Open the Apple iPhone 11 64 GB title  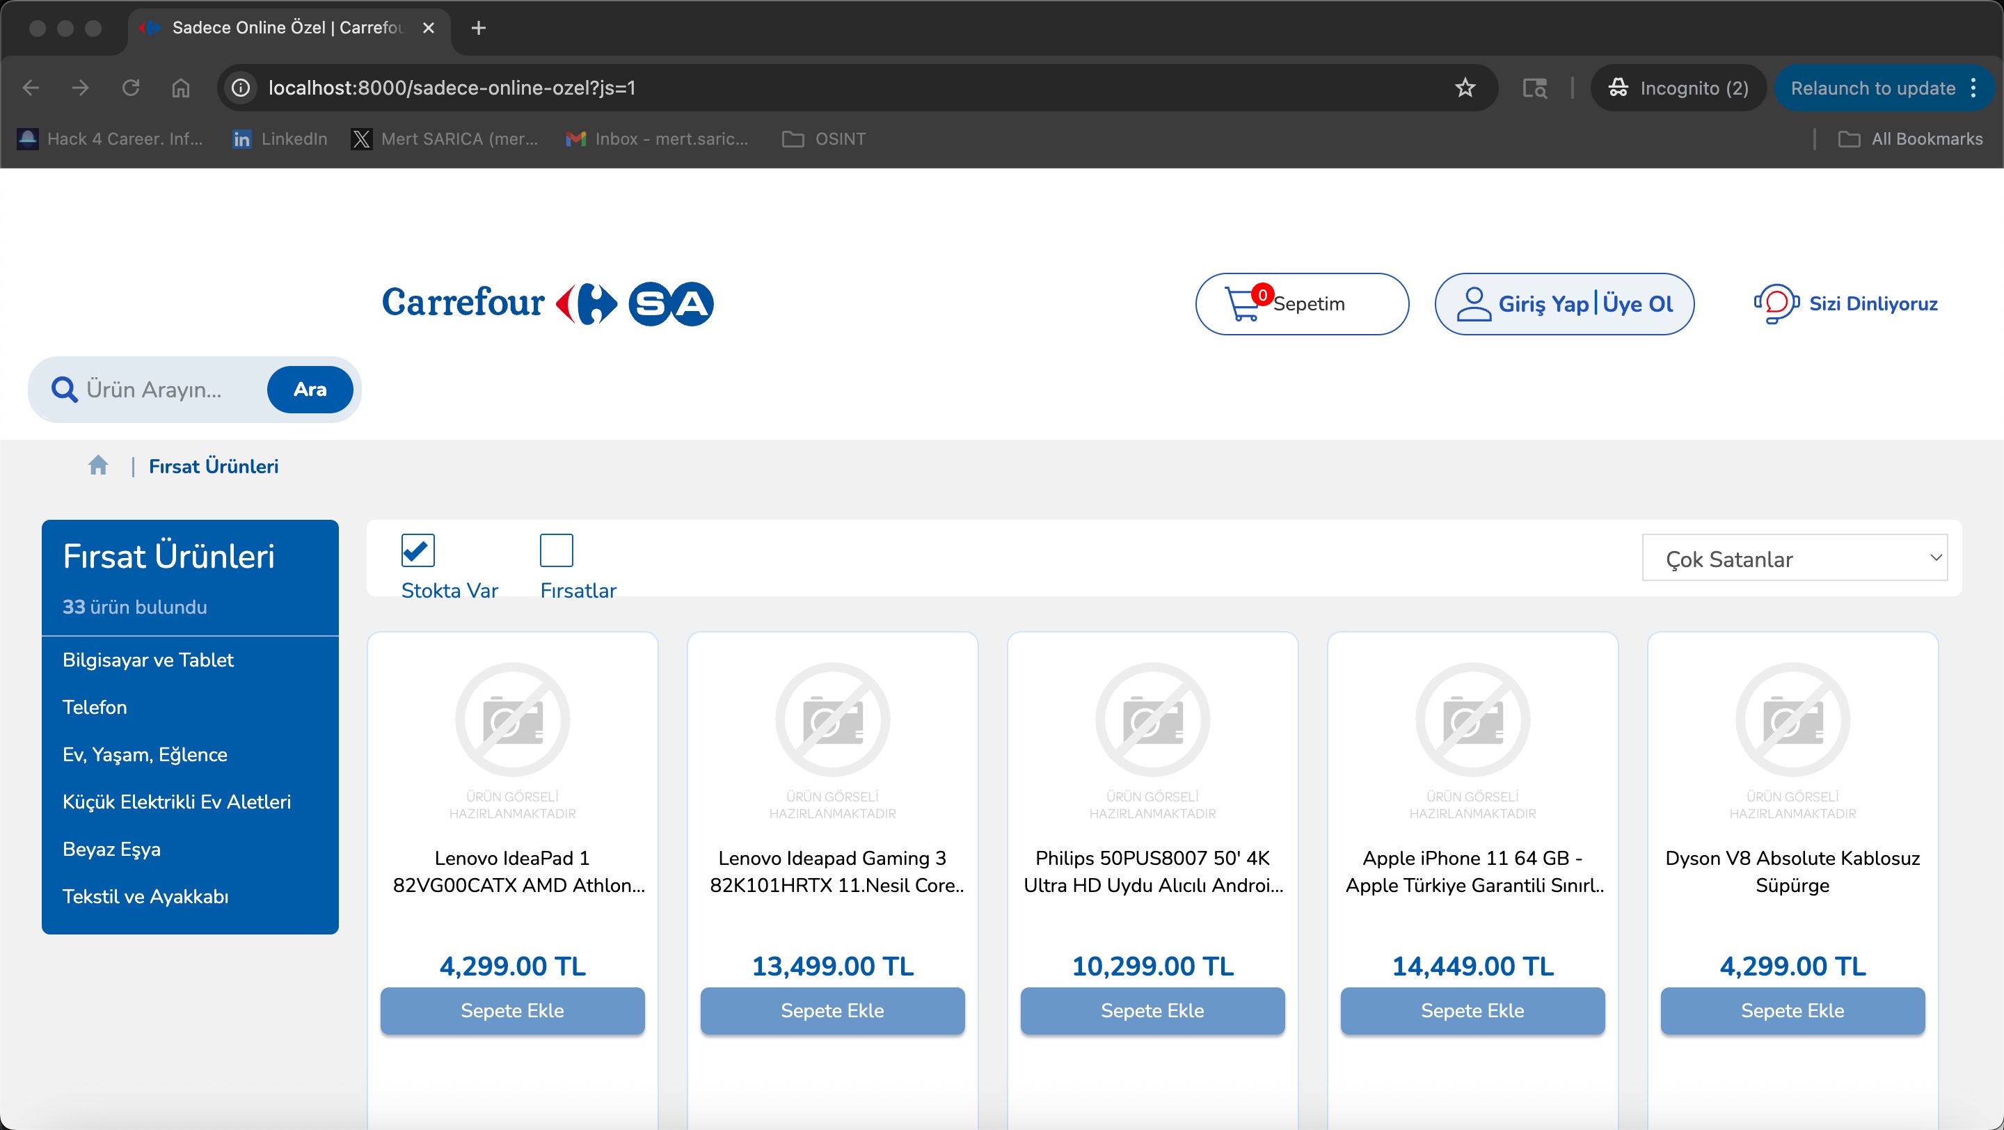coord(1474,872)
